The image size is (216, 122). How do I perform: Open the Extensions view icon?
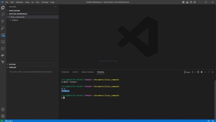(3, 35)
